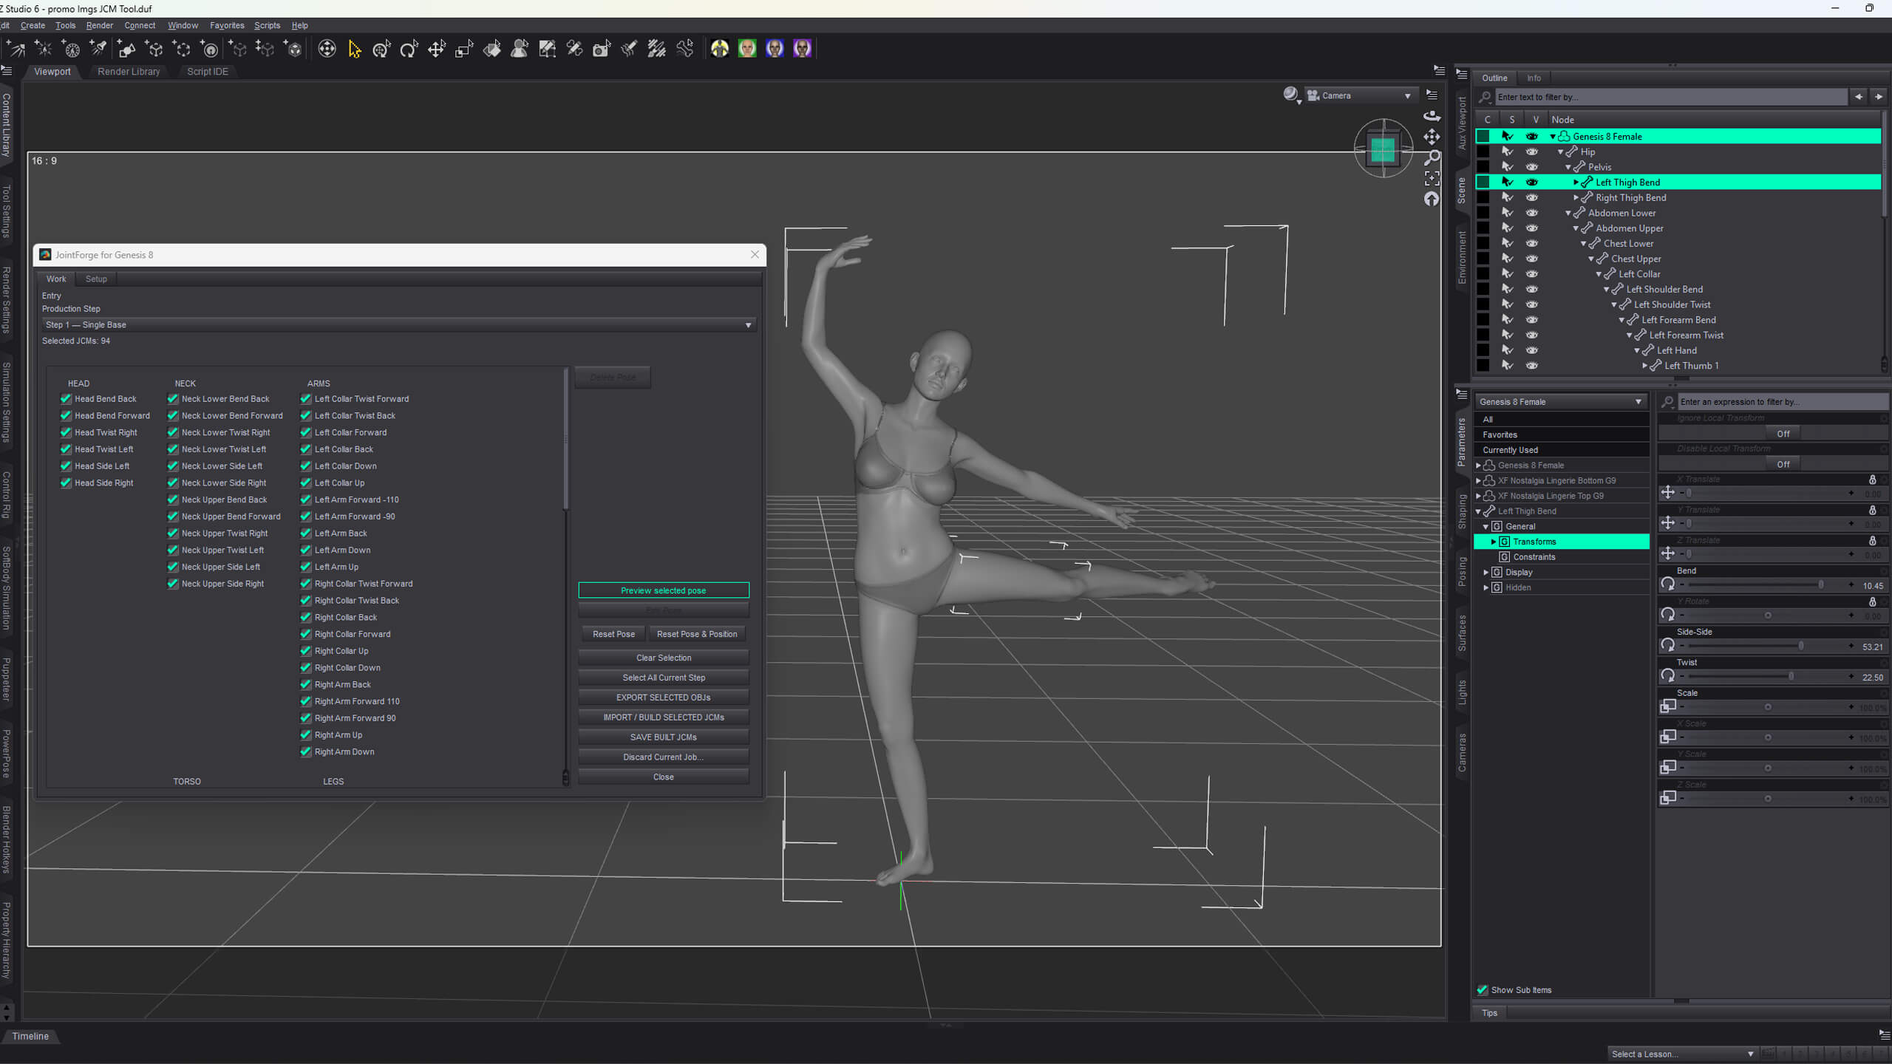This screenshot has width=1892, height=1064.
Task: Click the viewport zoom magnifier control
Action: coord(1432,157)
